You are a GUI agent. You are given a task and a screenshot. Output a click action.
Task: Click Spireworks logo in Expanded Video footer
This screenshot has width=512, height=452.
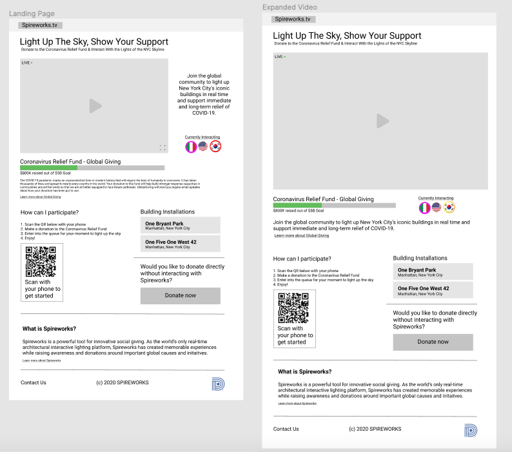(471, 431)
